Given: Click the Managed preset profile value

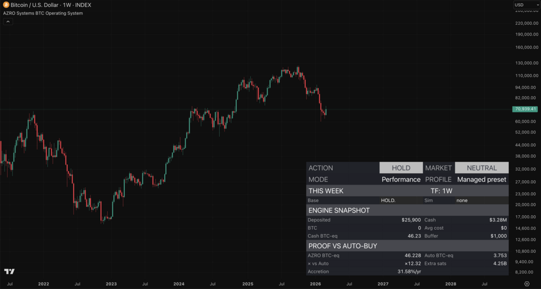Looking at the screenshot, I should coord(481,180).
